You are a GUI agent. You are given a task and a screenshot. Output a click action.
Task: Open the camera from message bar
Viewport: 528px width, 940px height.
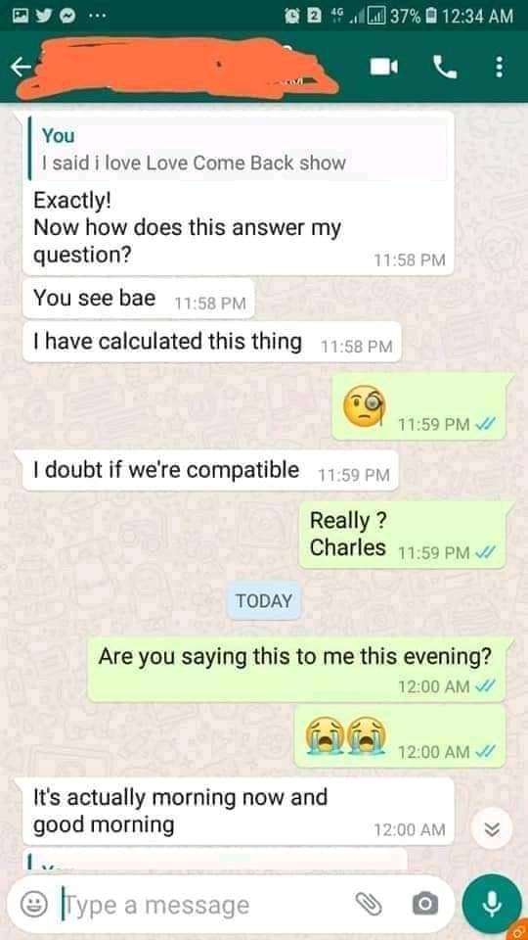tap(425, 904)
